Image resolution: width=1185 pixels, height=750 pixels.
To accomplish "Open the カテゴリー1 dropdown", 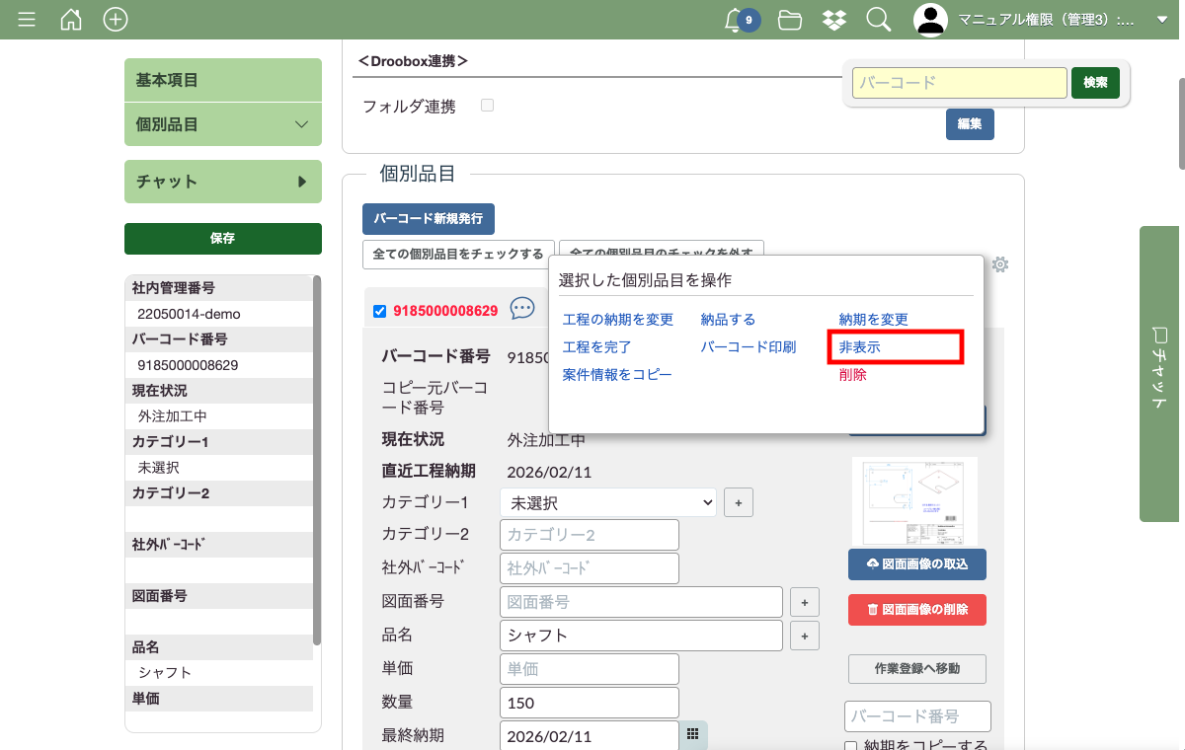I will tap(607, 502).
